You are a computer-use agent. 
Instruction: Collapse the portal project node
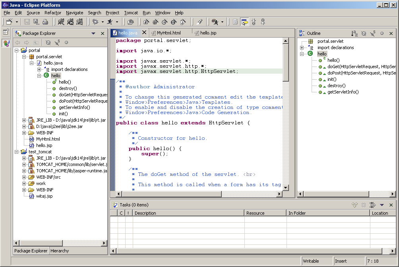(17, 50)
